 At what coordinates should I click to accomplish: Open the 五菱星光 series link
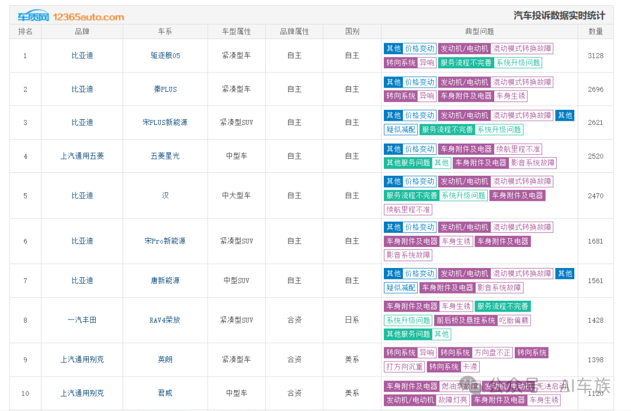(x=165, y=156)
